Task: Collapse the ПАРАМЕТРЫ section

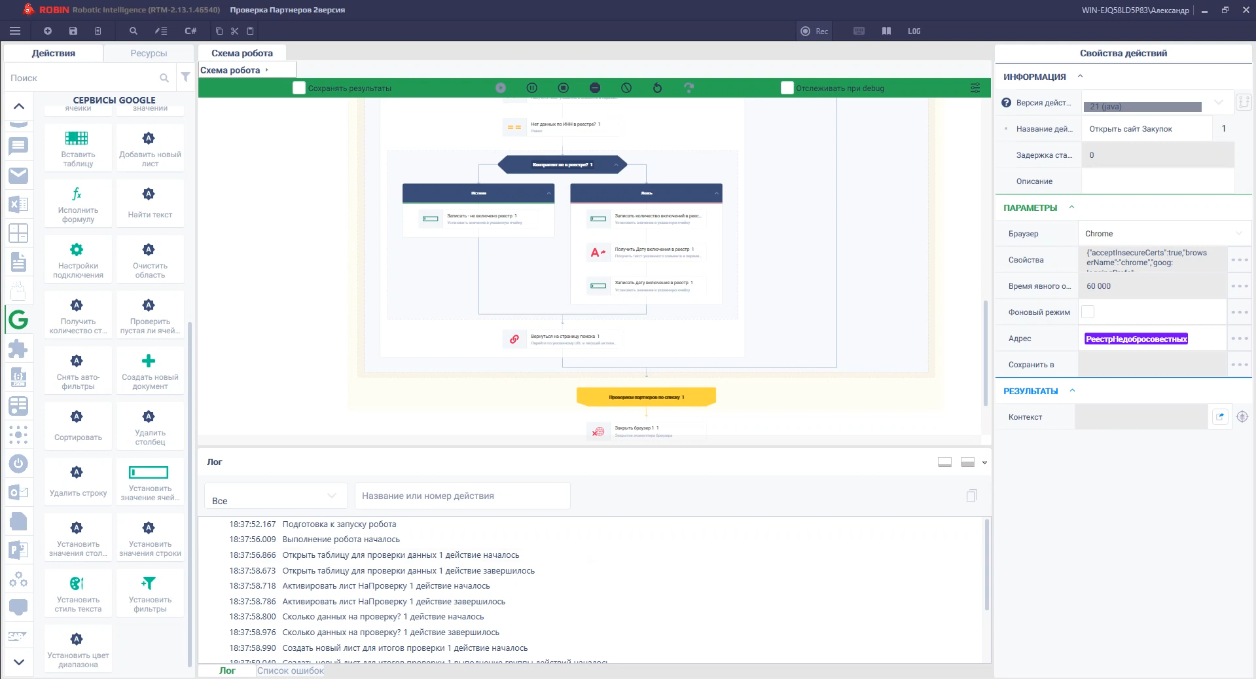Action: click(1071, 207)
